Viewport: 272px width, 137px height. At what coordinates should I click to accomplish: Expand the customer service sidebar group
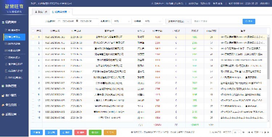(11, 95)
